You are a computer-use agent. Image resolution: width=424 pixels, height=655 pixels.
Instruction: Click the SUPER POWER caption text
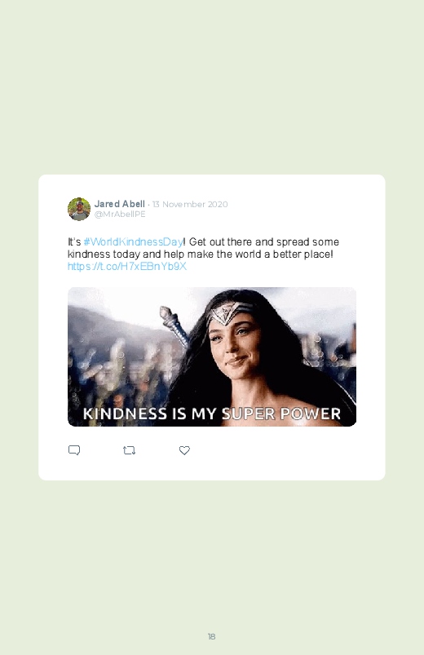(280, 414)
